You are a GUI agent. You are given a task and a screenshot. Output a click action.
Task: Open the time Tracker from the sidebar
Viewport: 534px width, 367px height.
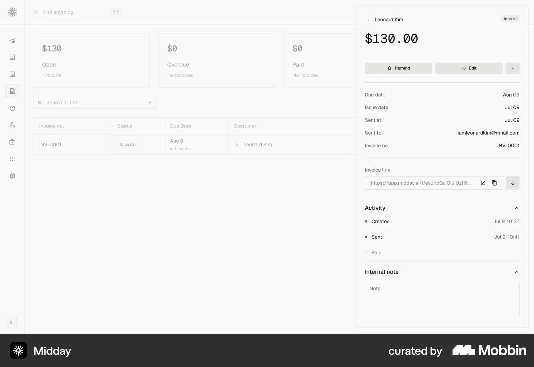click(12, 108)
